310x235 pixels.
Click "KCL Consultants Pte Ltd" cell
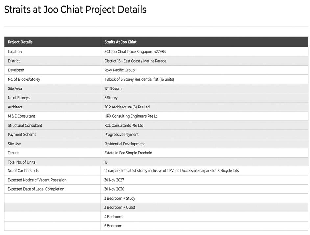(124, 125)
